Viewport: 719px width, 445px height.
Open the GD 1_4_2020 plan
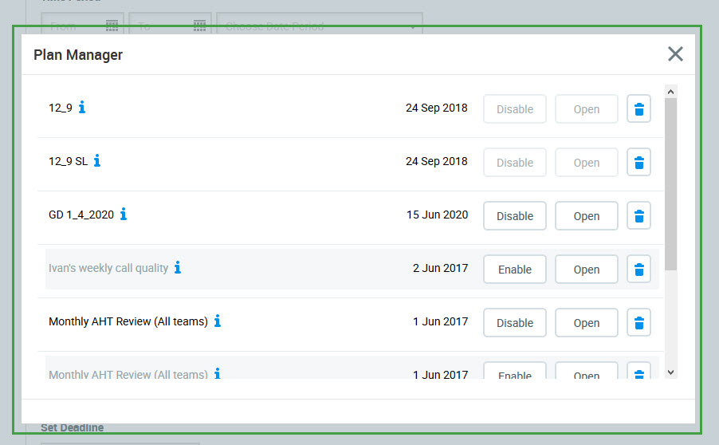coord(586,216)
